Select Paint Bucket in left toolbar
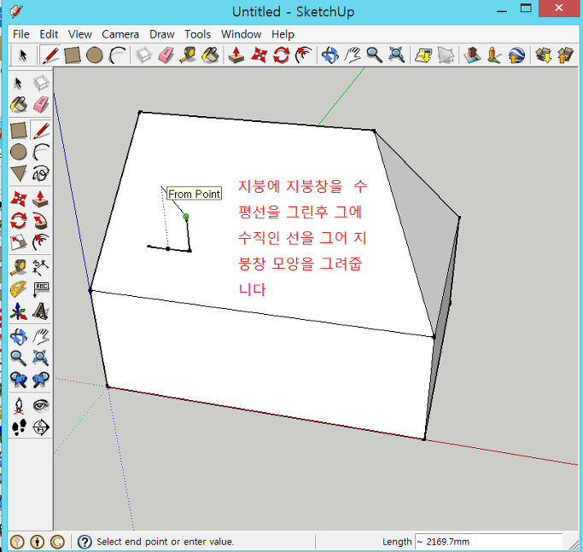 pyautogui.click(x=18, y=105)
